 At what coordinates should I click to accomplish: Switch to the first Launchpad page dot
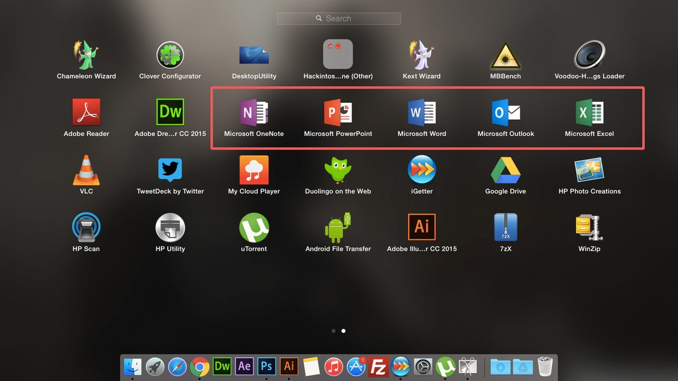(x=333, y=331)
